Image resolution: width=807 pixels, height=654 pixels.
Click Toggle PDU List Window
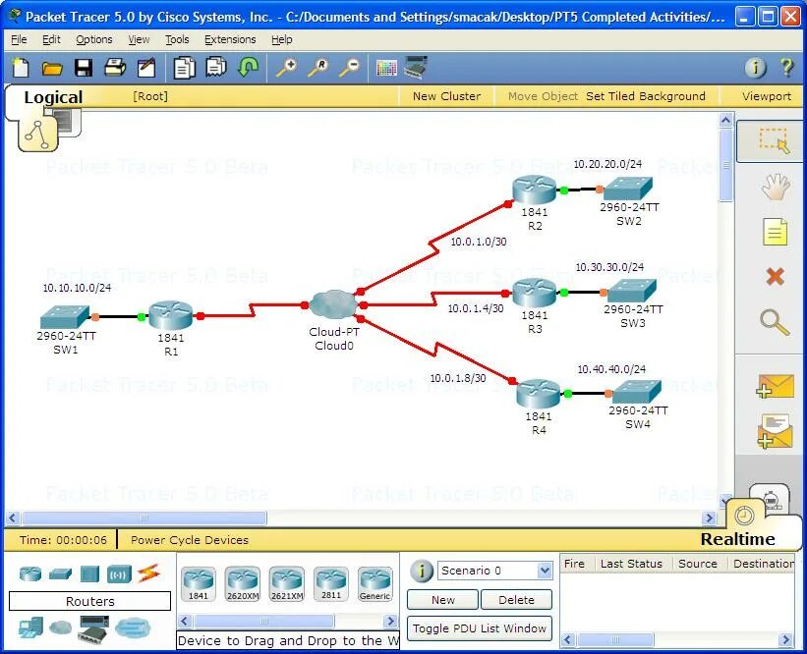tap(479, 628)
